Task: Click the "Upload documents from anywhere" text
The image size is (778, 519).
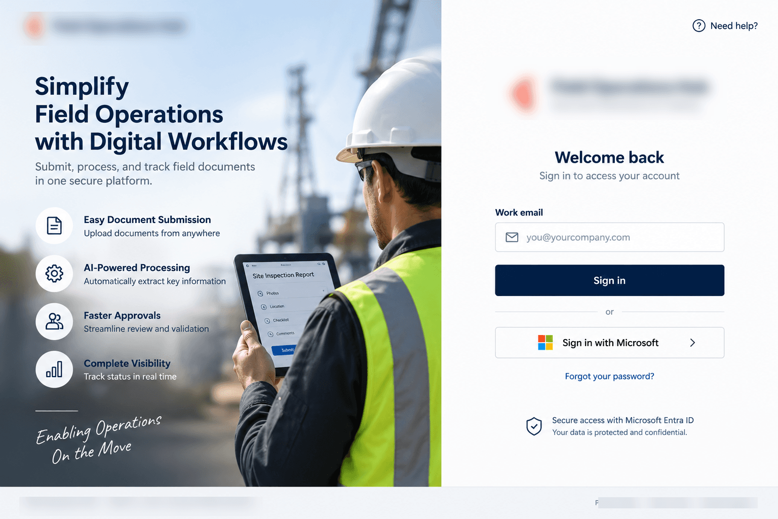Action: point(152,233)
